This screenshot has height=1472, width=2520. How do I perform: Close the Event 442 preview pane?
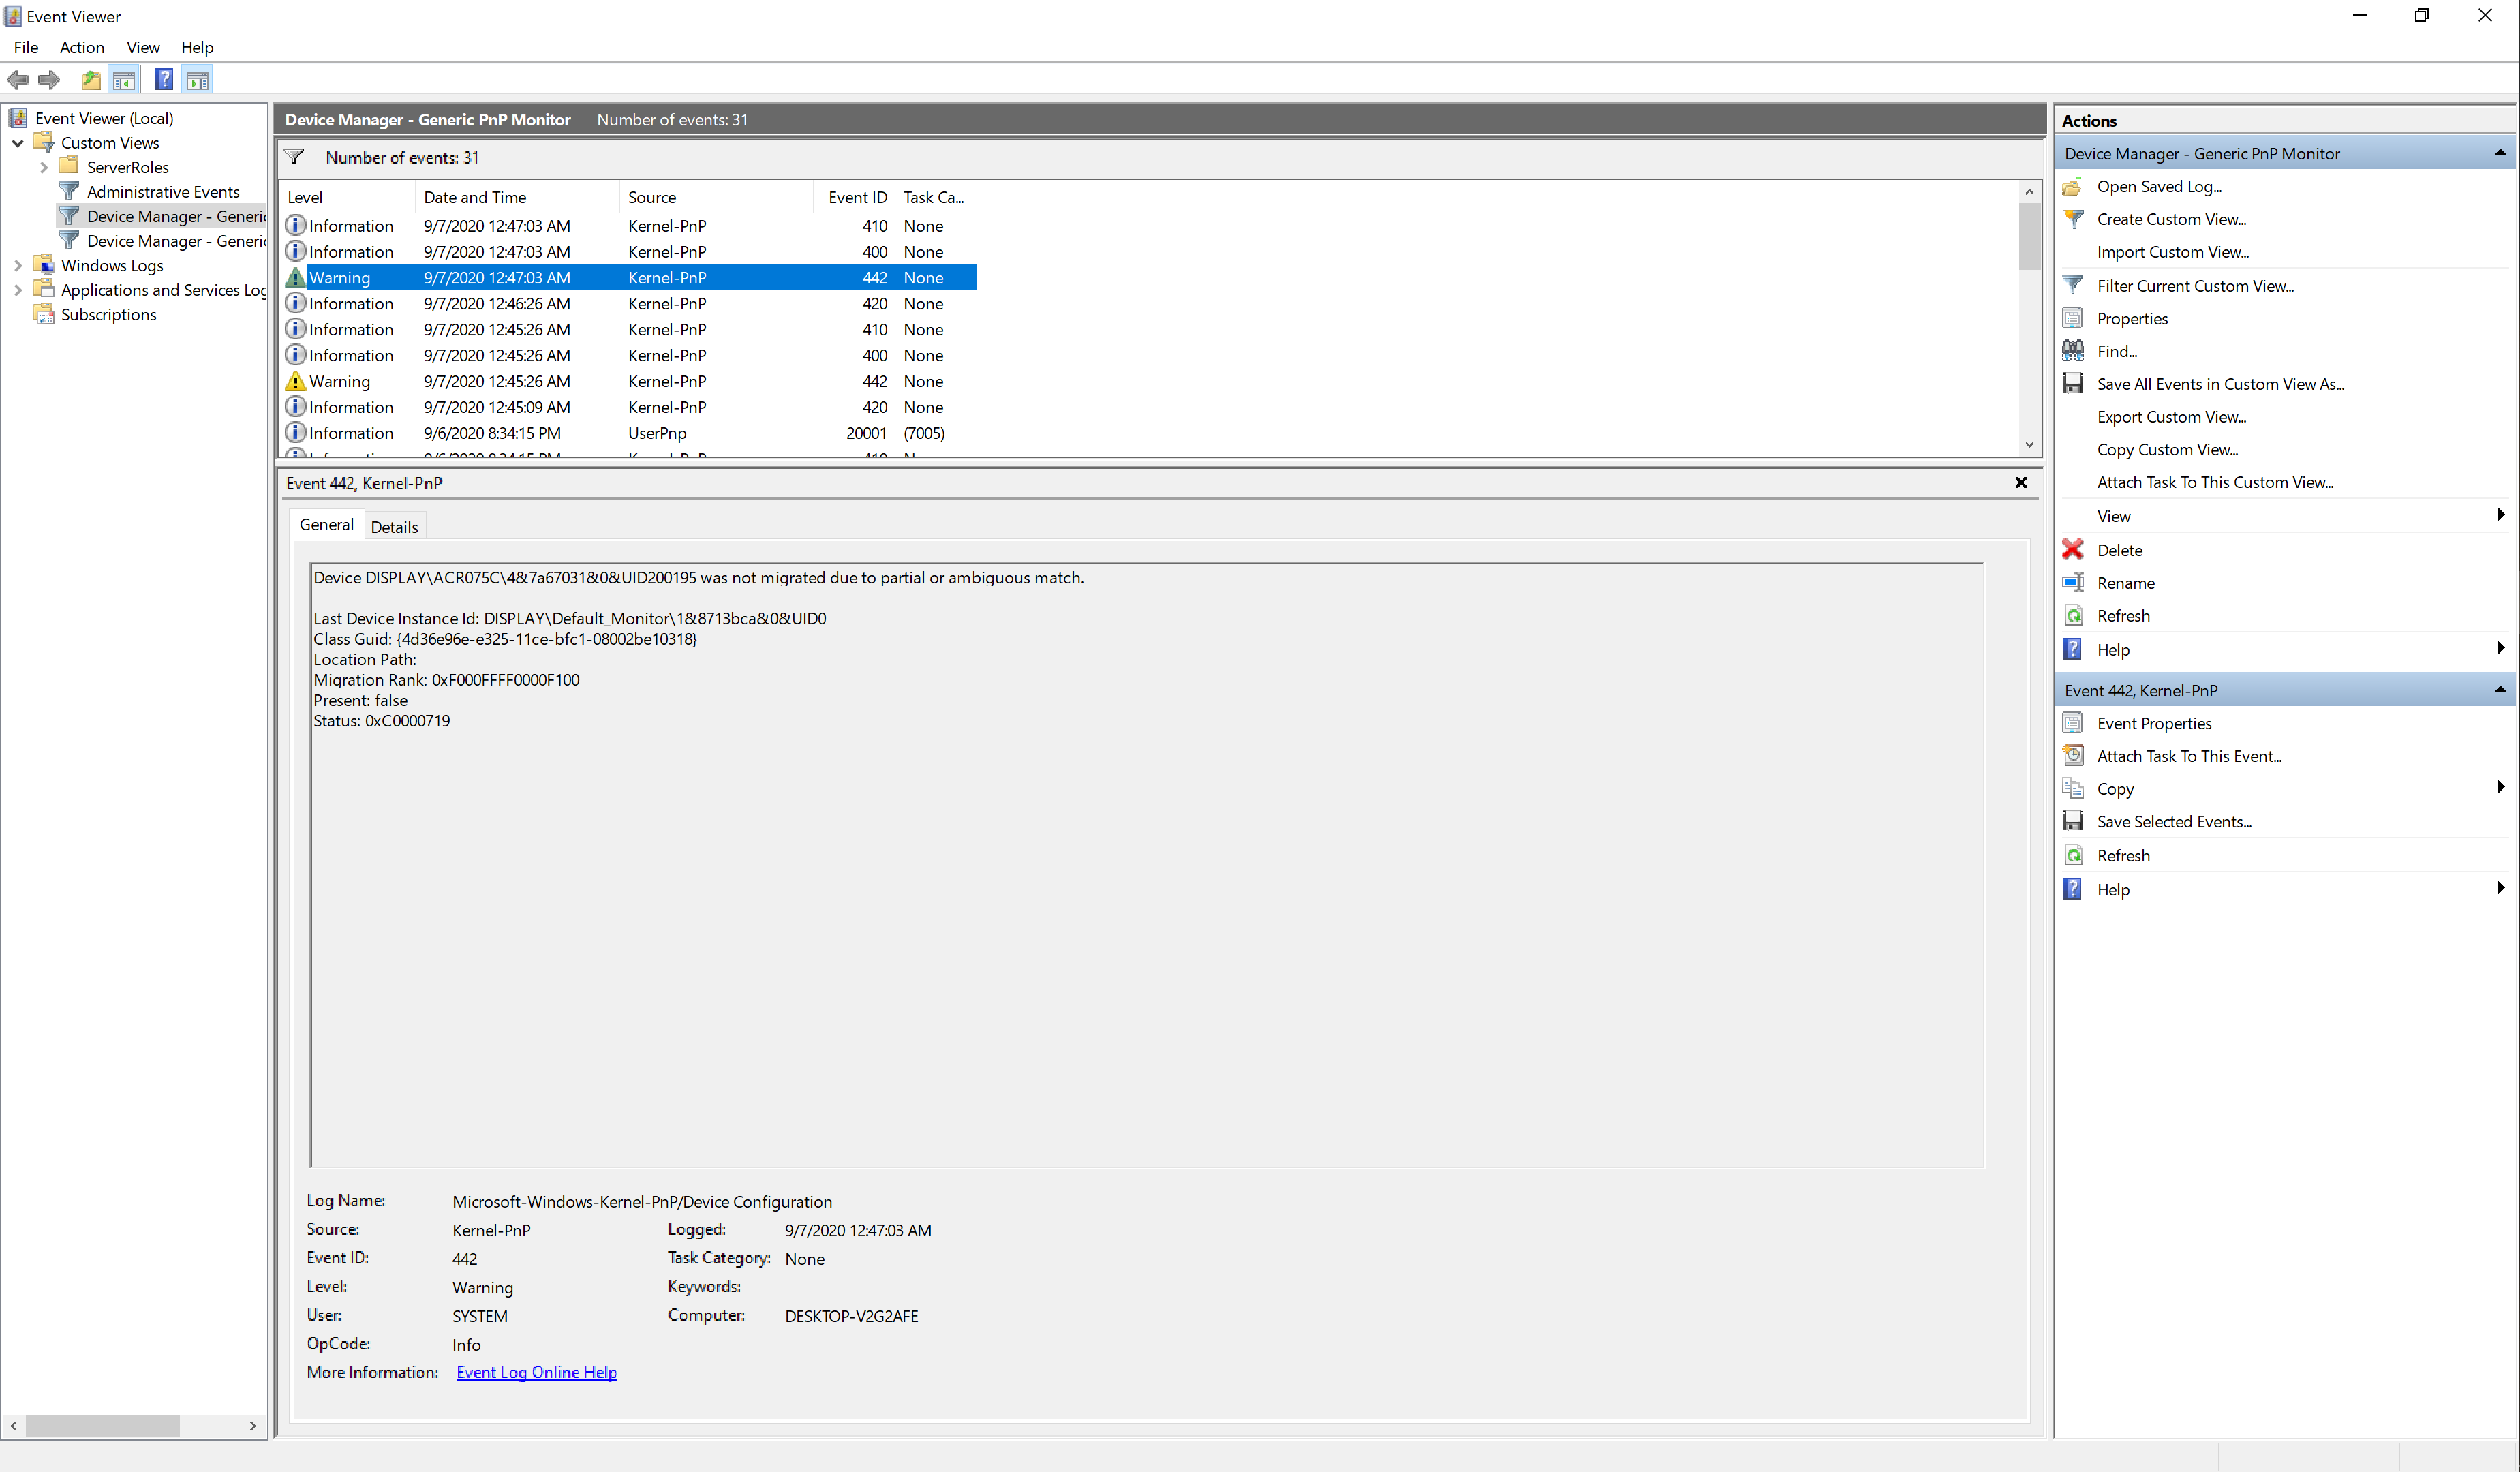[2021, 483]
